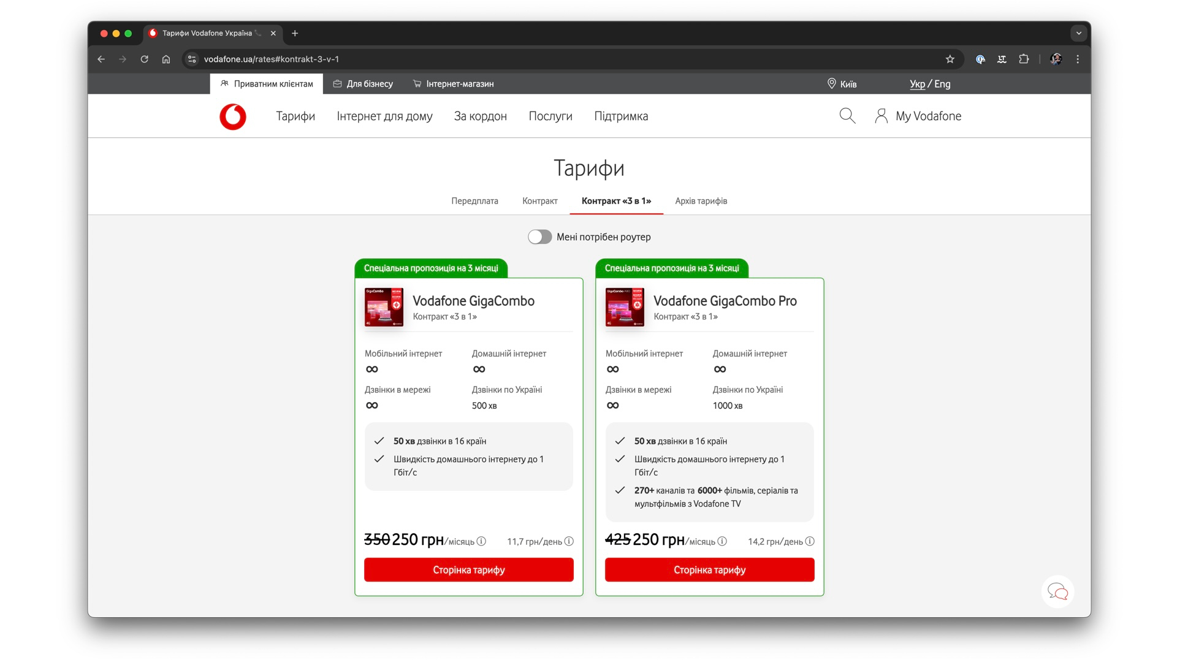Click the Vodafone logo in the header
1177x662 pixels.
[233, 116]
